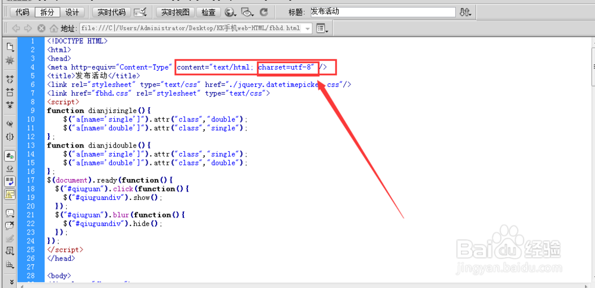Click the closing </head> tag
This screenshot has height=288, width=595.
[x=61, y=258]
